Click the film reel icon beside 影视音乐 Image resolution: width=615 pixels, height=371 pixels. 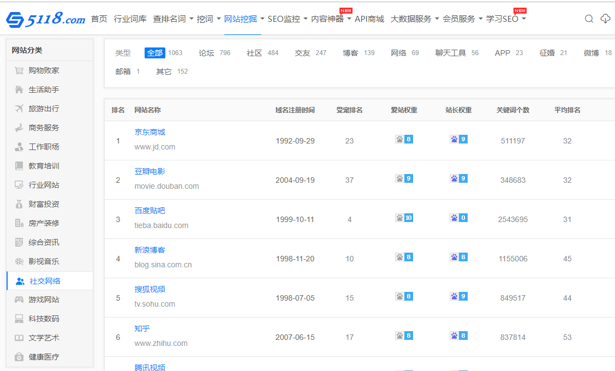pyautogui.click(x=19, y=261)
